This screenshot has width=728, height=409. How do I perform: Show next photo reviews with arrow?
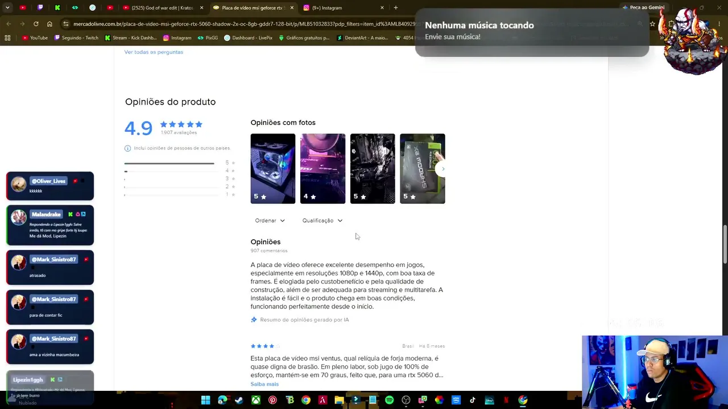443,169
